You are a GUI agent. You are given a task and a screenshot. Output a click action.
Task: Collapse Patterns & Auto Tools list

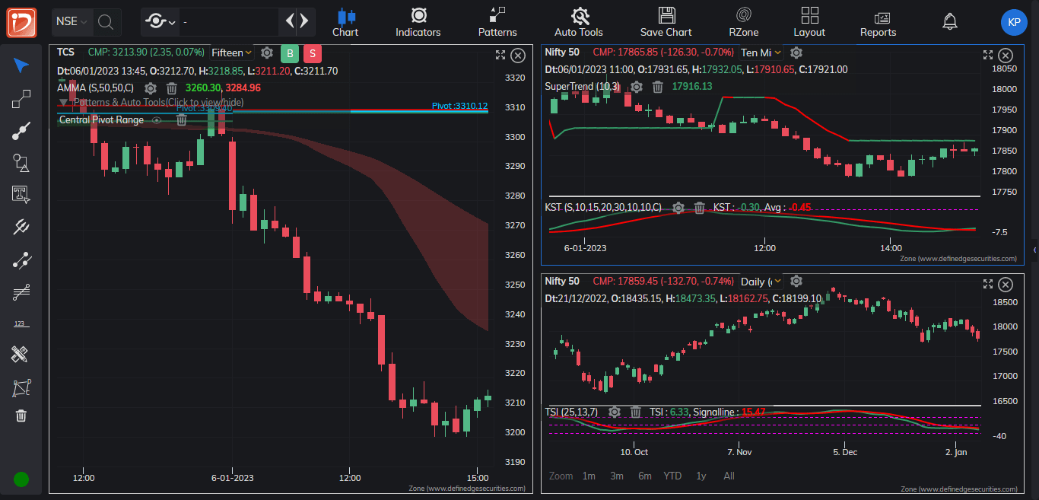coord(63,102)
